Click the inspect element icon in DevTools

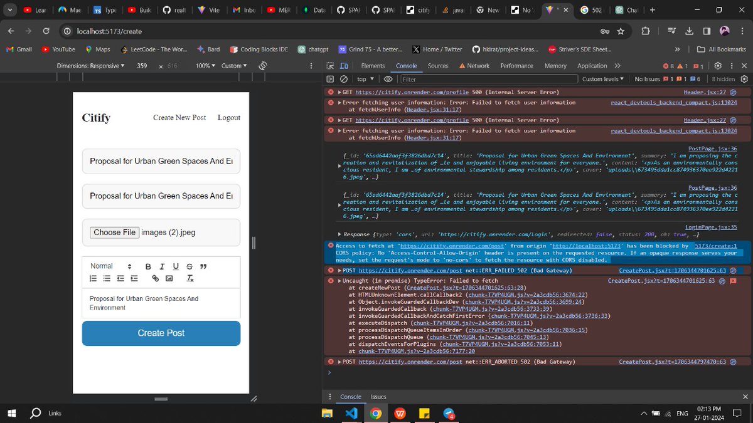tap(331, 66)
